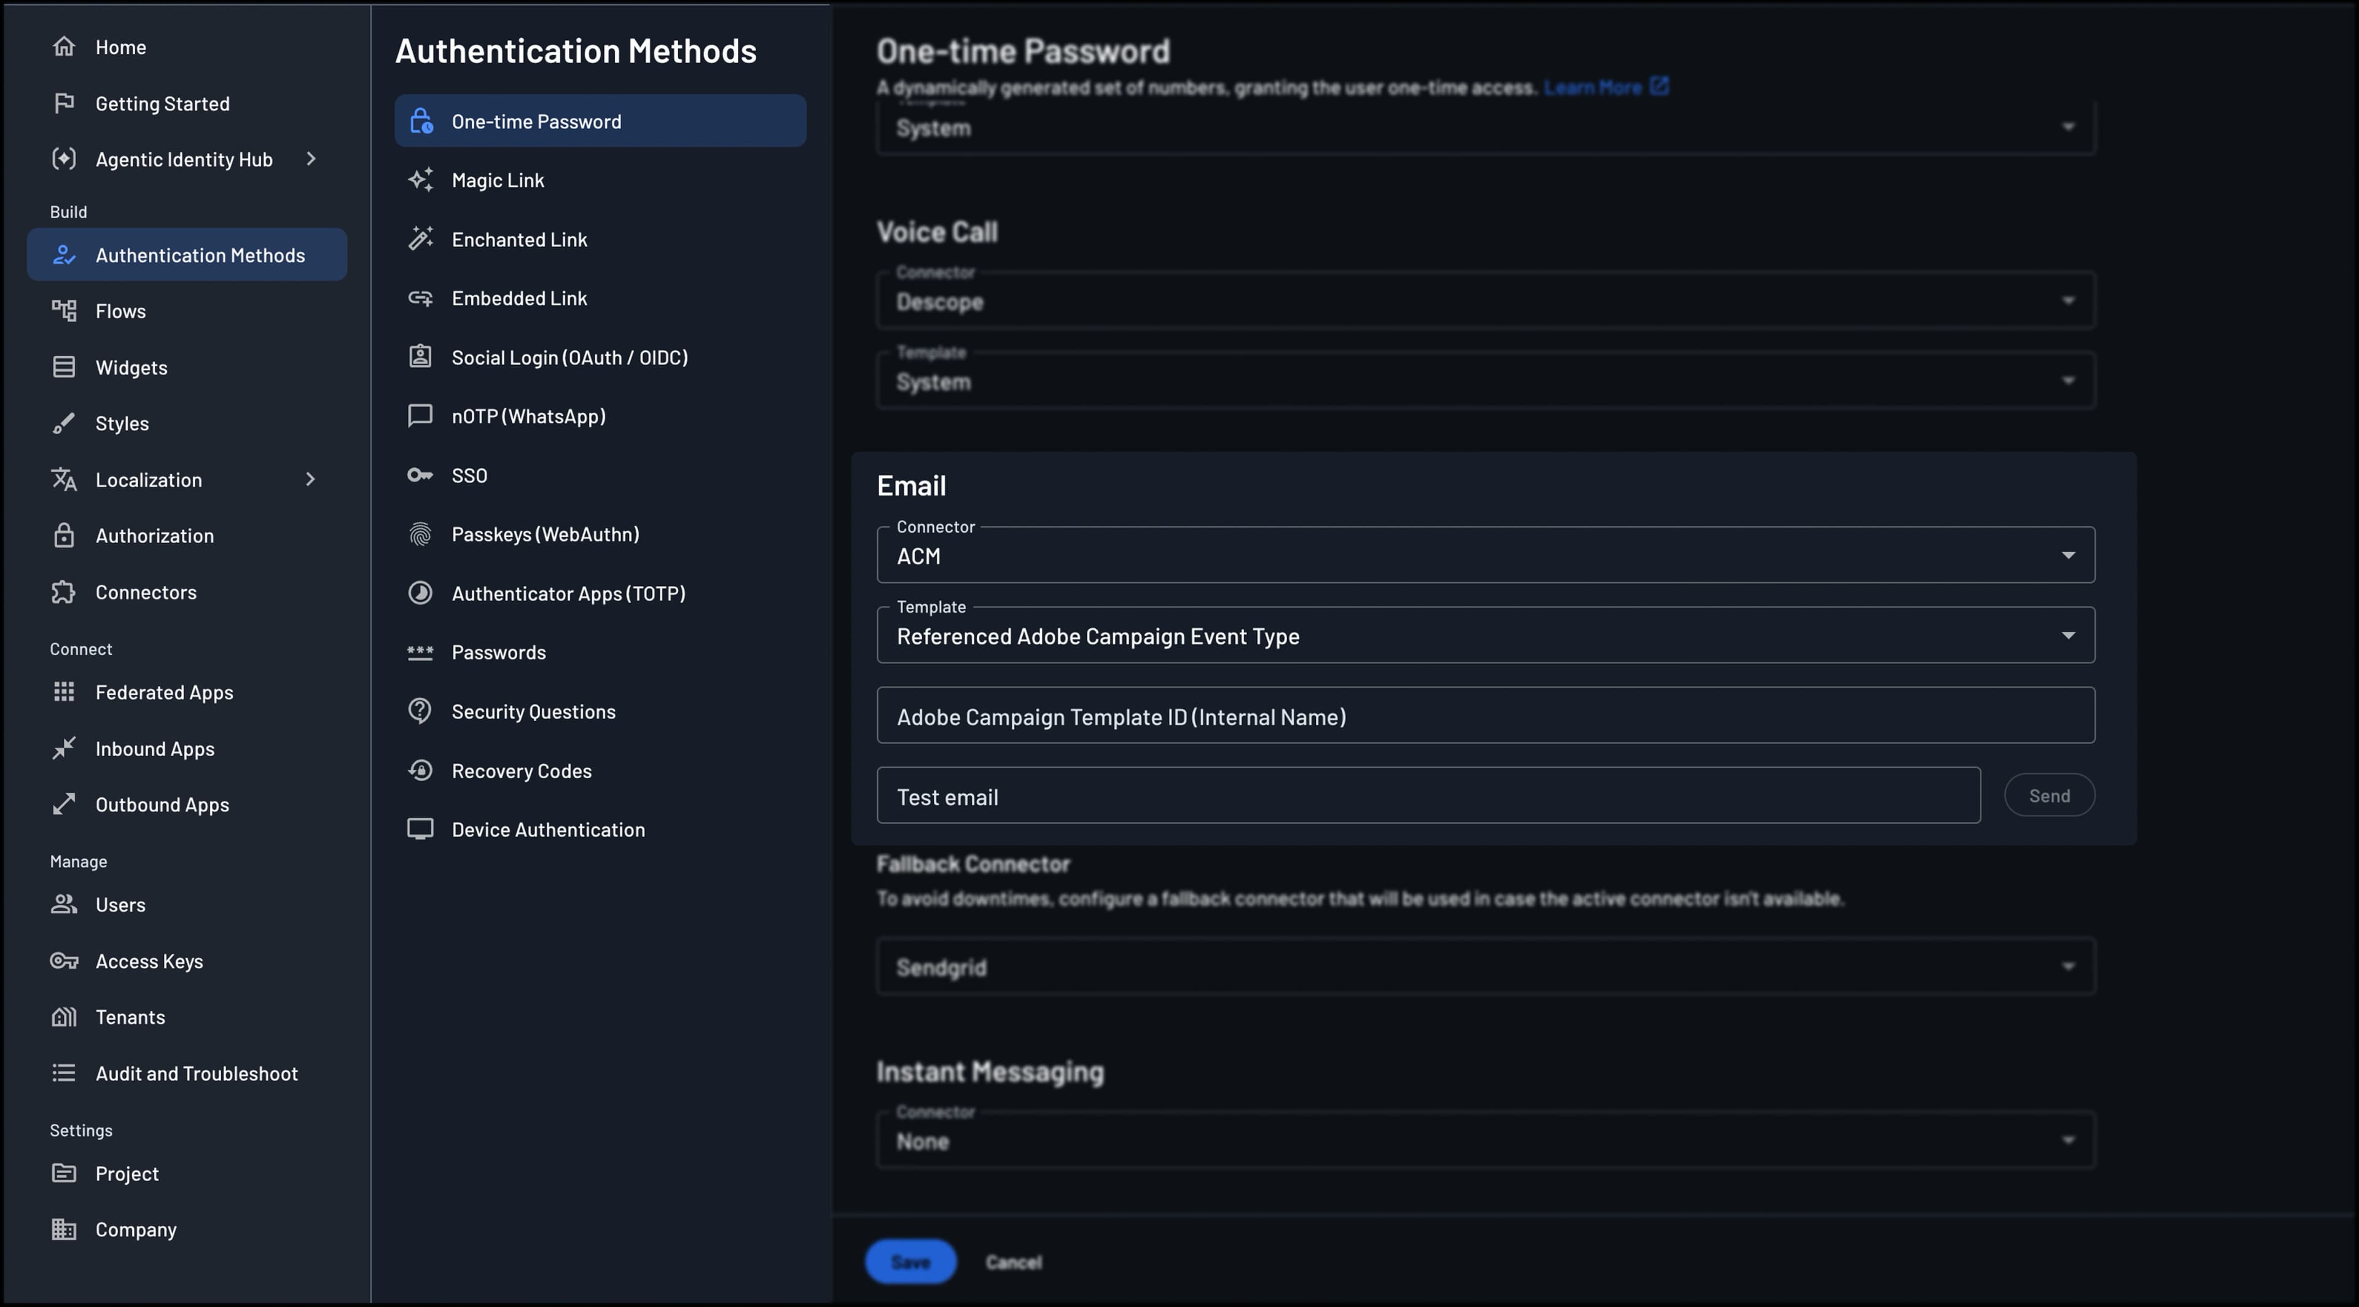Viewport: 2359px width, 1307px height.
Task: Click the Styles brush icon in sidebar
Action: pyautogui.click(x=63, y=423)
